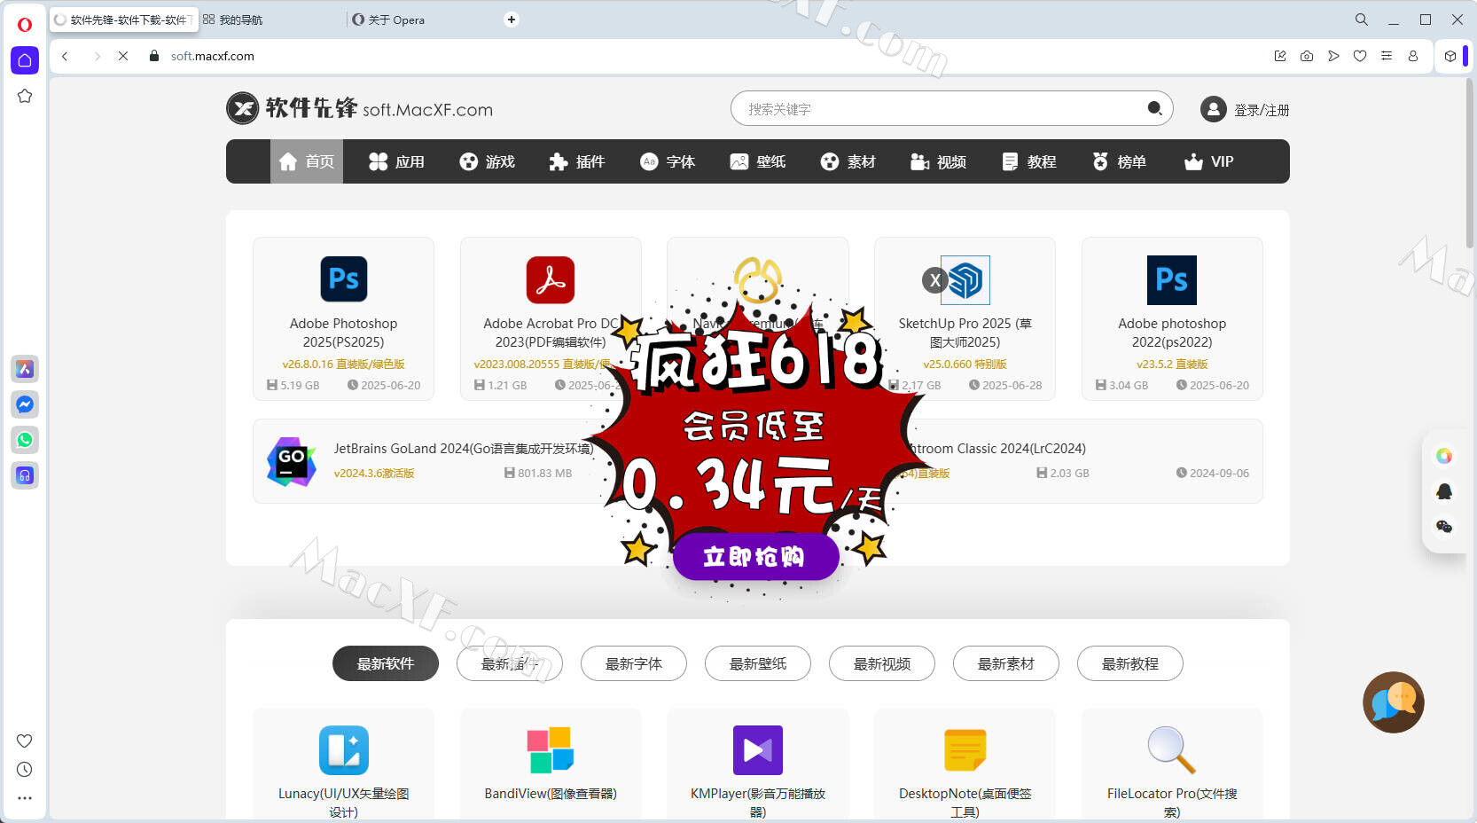Open the 首页 navigation item
The width and height of the screenshot is (1477, 823).
tap(307, 161)
